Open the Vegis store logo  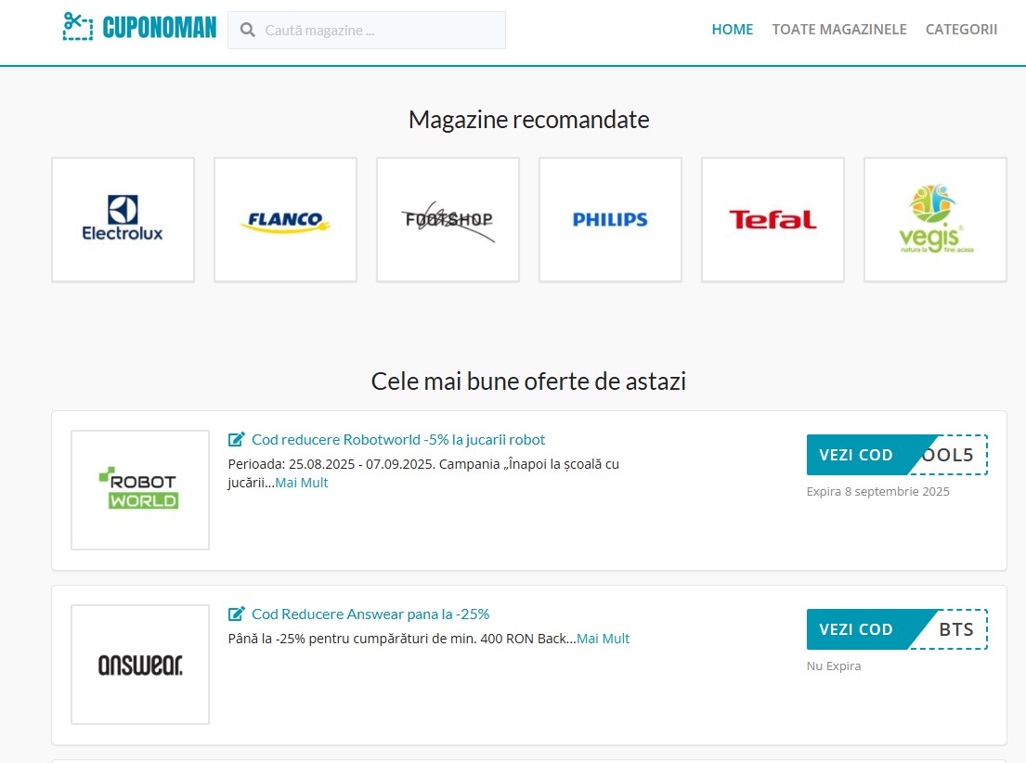(935, 220)
